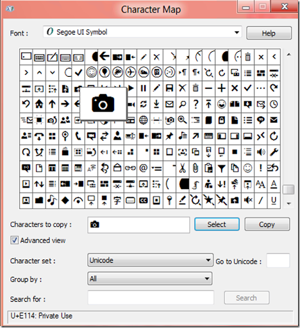Pick the chain link glyph
300x328 pixels.
click(x=130, y=168)
